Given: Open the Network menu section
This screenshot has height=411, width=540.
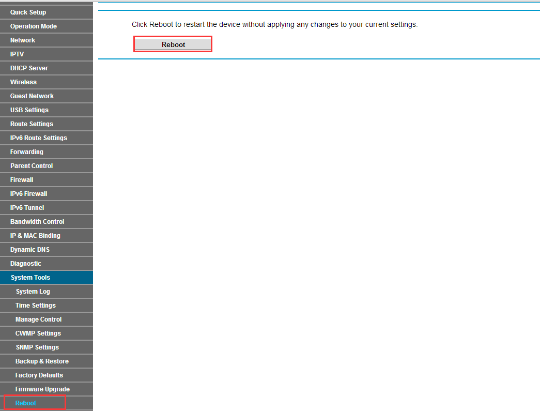Looking at the screenshot, I should coord(47,40).
